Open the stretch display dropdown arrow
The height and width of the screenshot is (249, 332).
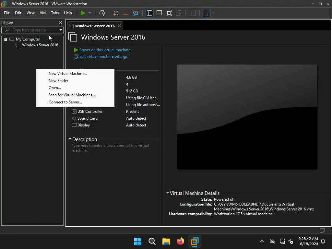tap(213, 13)
